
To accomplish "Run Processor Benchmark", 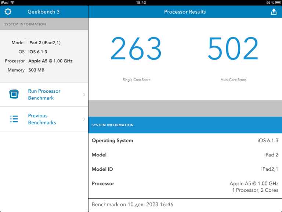I will 44,95.
